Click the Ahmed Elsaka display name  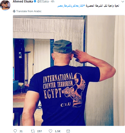click(23, 1)
